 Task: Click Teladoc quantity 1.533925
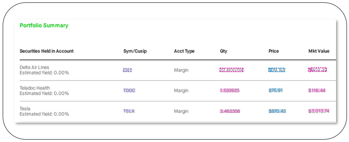[x=230, y=91]
